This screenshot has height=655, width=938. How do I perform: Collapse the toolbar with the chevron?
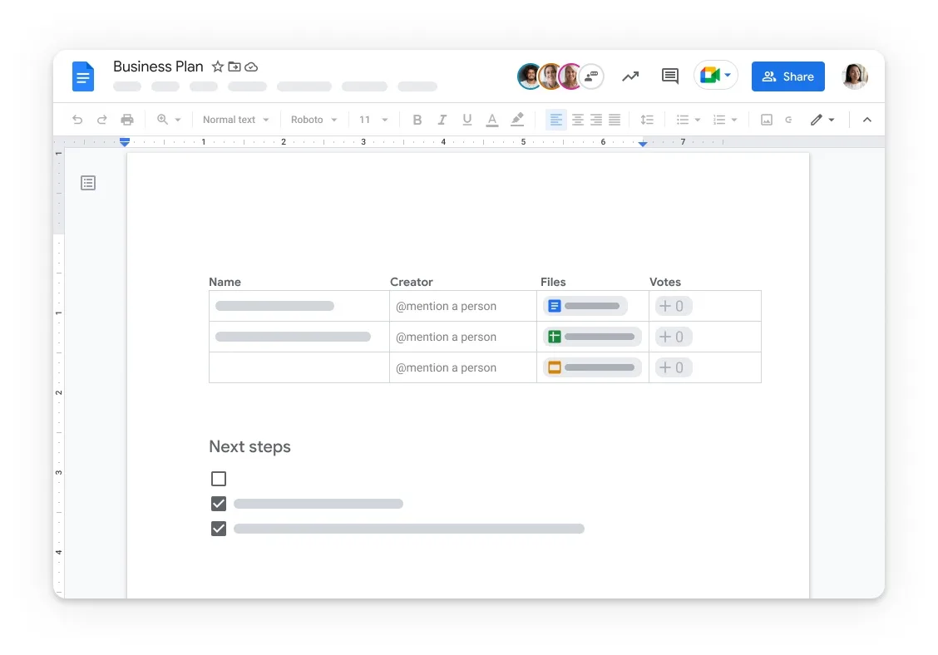[866, 120]
